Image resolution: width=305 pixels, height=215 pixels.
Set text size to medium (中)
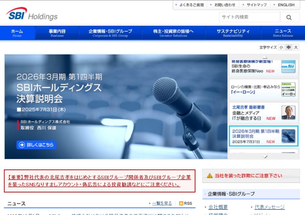(x=288, y=47)
